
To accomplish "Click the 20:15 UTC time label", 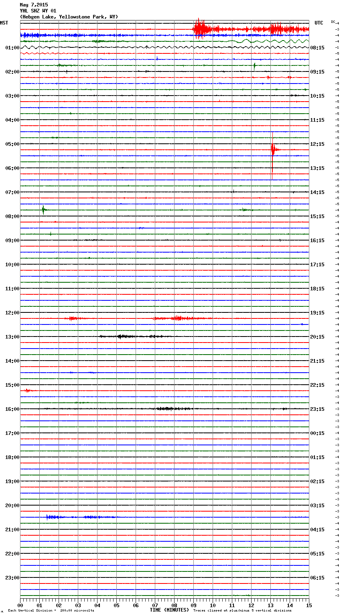I will (x=317, y=337).
